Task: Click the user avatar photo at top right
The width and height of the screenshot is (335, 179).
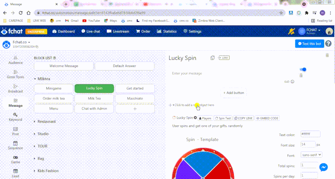Action: tap(329, 31)
